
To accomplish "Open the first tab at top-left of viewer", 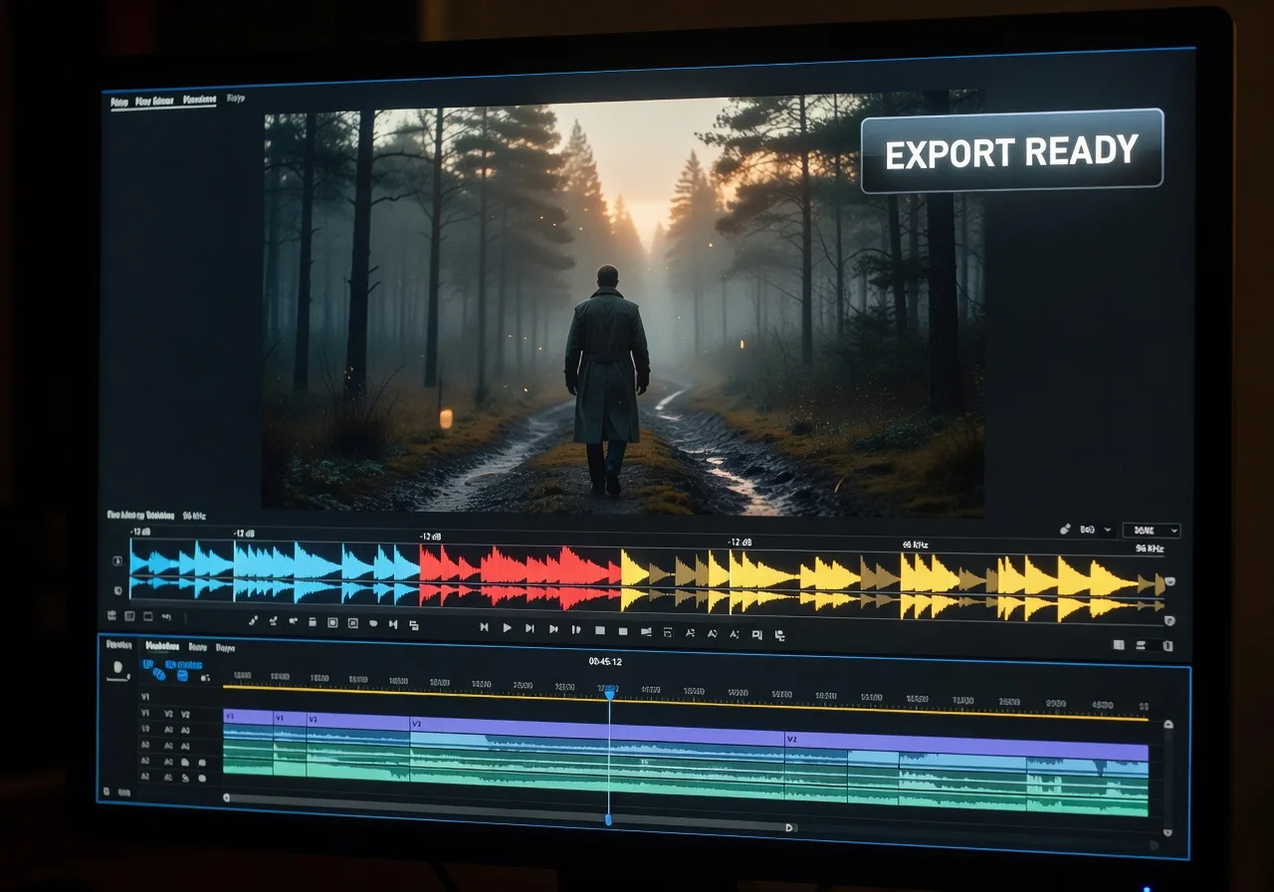I will (119, 102).
